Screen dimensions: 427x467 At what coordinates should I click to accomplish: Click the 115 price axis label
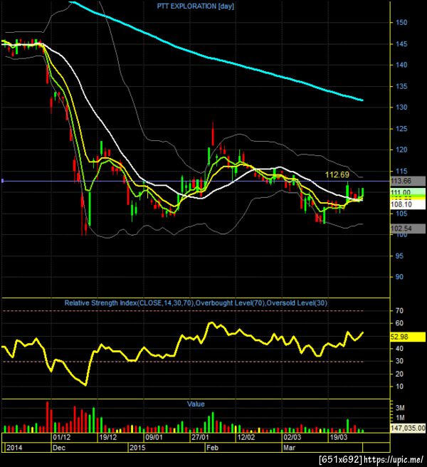401,172
